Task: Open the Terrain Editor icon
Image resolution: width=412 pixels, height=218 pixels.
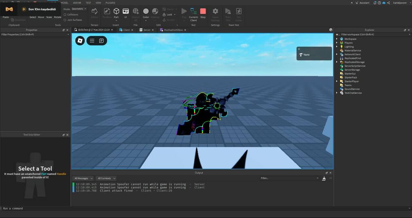Action: coord(94,13)
